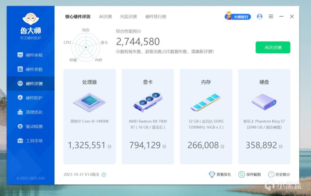Click the memory stick illustration
This screenshot has height=196, width=311.
(205, 103)
